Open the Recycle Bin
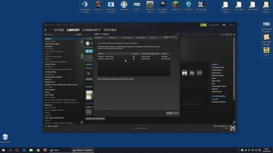 (x=5, y=138)
